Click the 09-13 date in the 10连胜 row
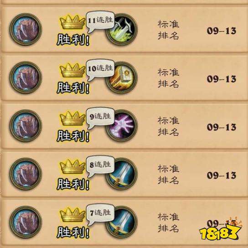Screen dimensions: 248x248 click(222, 79)
